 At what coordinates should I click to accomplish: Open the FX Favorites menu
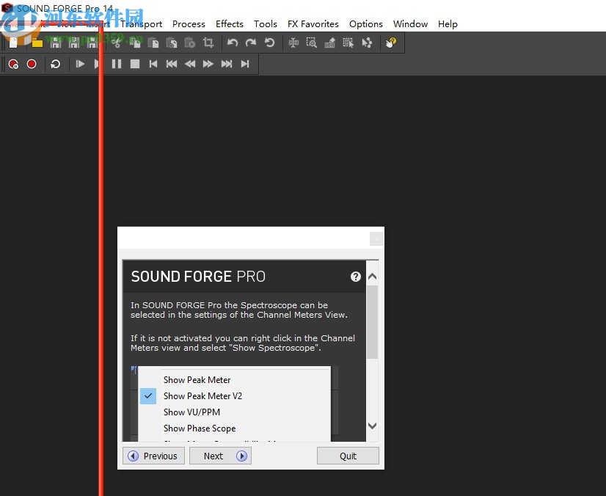click(x=313, y=24)
